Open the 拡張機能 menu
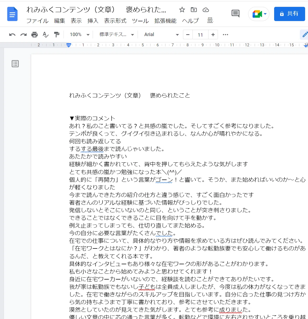The height and width of the screenshot is (319, 308). pyautogui.click(x=165, y=21)
